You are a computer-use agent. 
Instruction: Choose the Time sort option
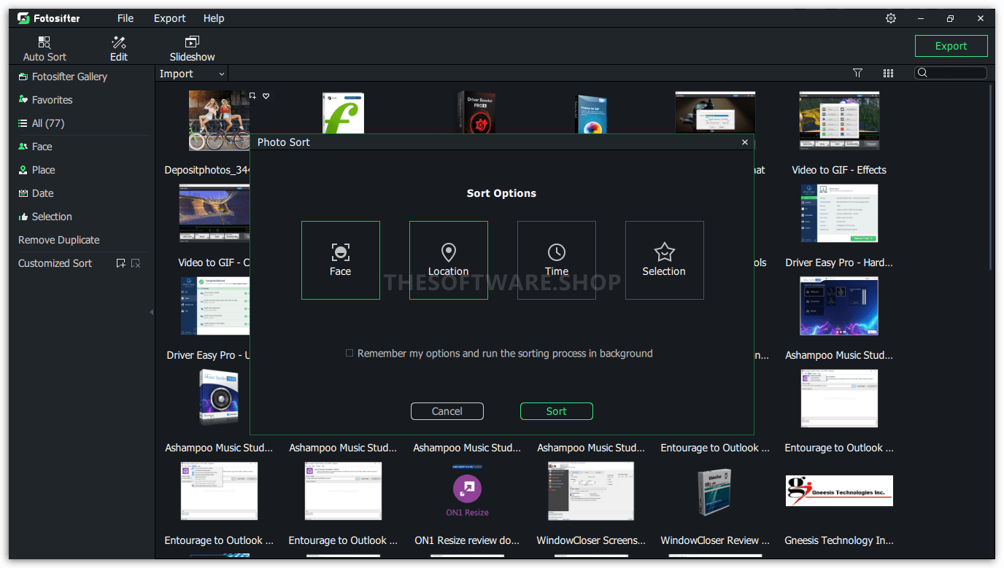tap(556, 260)
